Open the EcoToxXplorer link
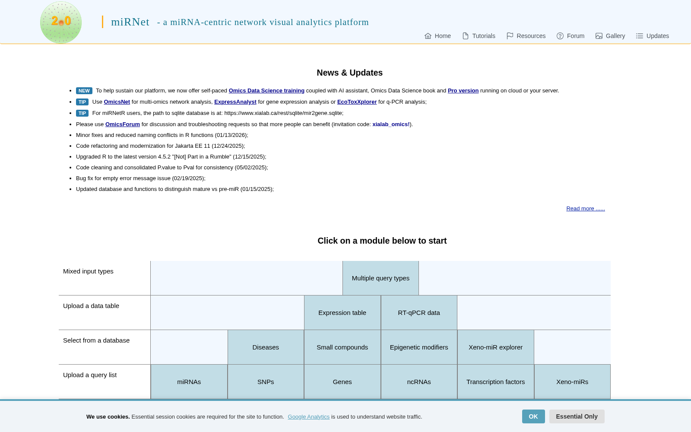The image size is (691, 432). point(357,102)
